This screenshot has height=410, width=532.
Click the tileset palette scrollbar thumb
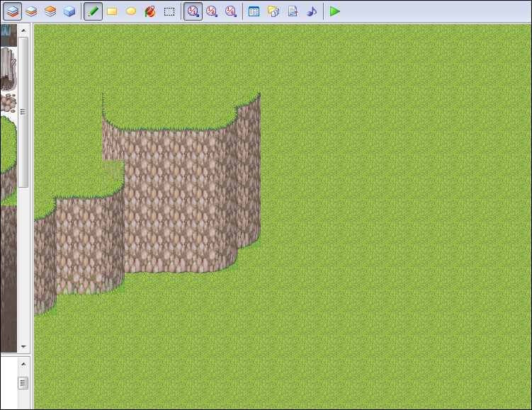[23, 112]
